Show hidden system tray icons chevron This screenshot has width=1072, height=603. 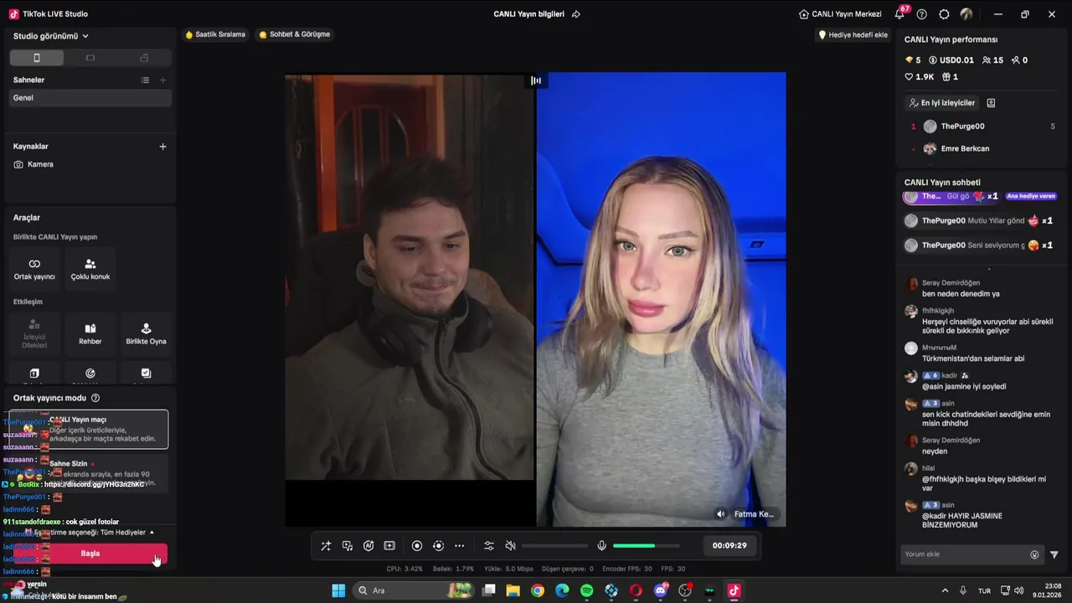(945, 590)
